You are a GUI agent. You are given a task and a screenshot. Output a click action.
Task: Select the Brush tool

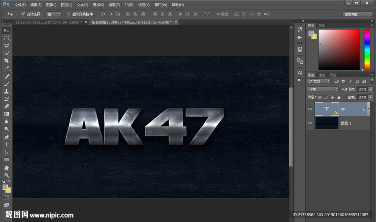click(x=7, y=84)
